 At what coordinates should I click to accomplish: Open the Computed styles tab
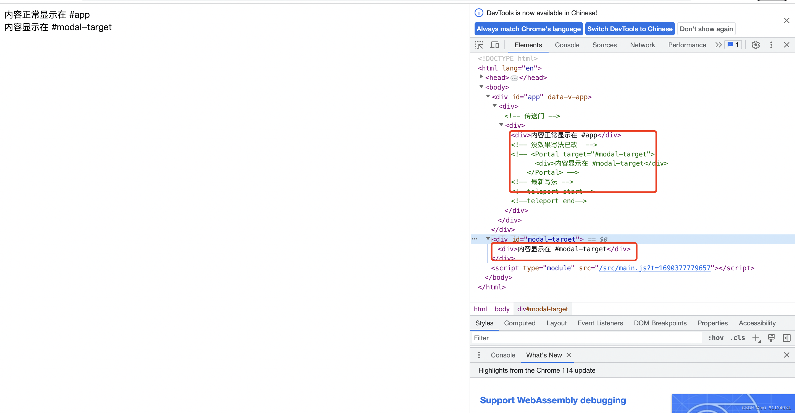[x=519, y=323]
